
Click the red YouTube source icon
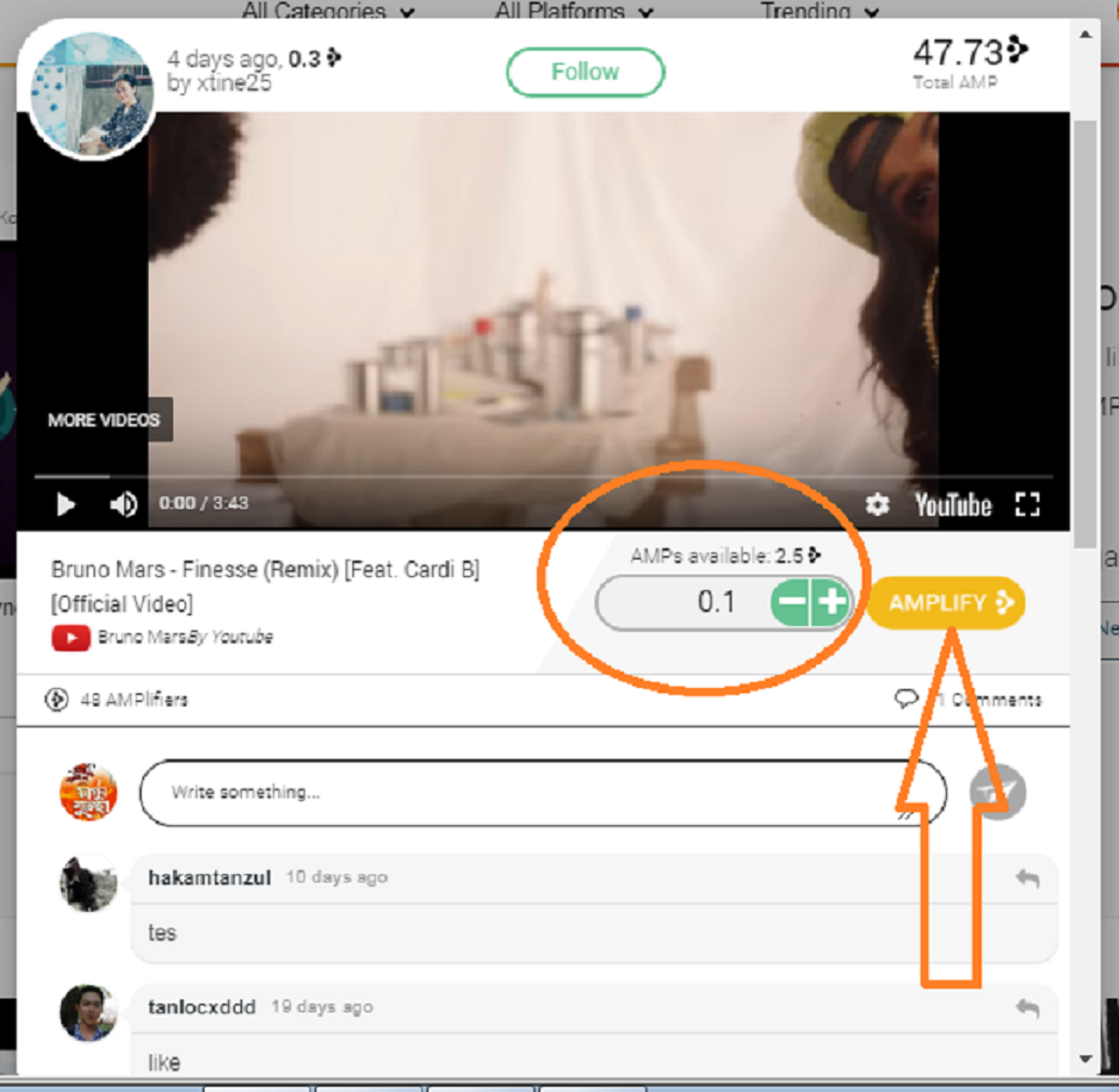click(x=71, y=638)
